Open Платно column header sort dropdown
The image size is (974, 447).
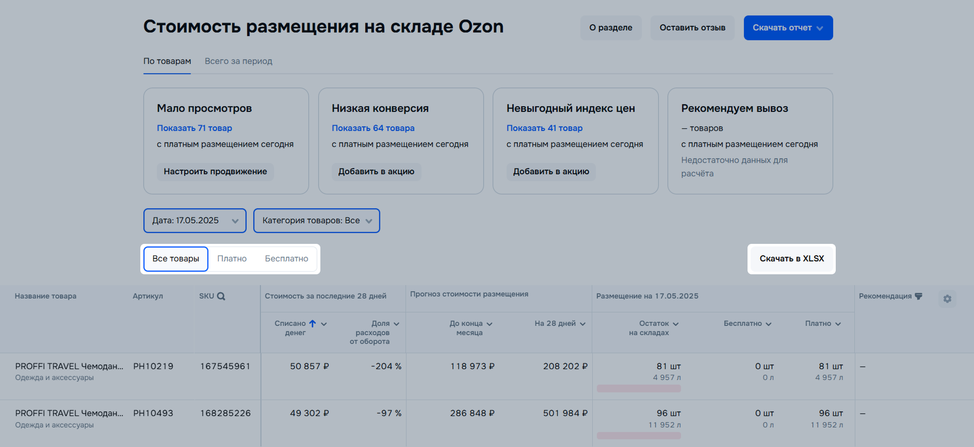click(x=838, y=324)
